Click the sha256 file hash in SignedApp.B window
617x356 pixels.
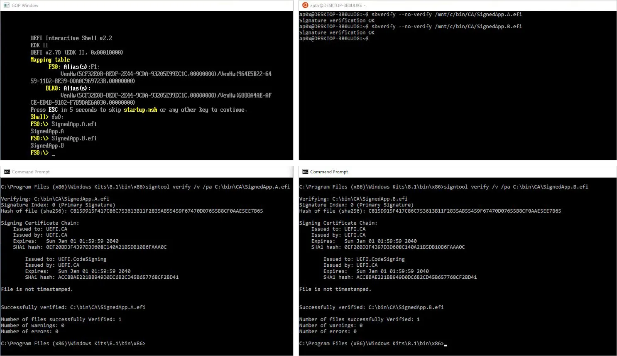click(464, 211)
